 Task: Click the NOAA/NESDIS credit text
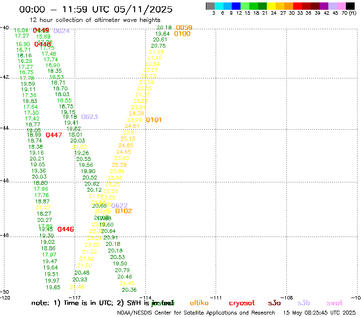pyautogui.click(x=196, y=313)
